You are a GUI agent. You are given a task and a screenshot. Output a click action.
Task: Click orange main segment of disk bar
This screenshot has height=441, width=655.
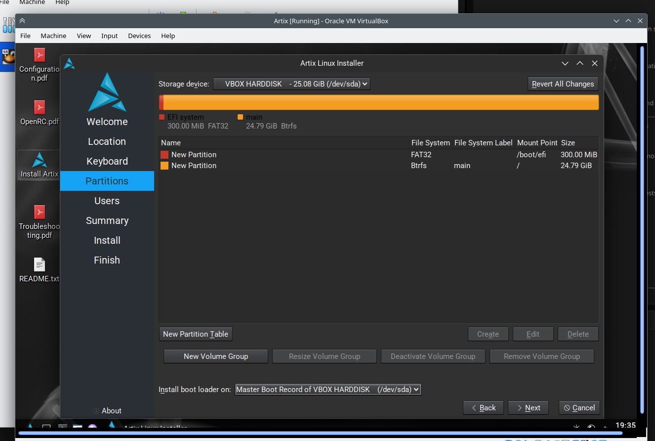point(381,102)
